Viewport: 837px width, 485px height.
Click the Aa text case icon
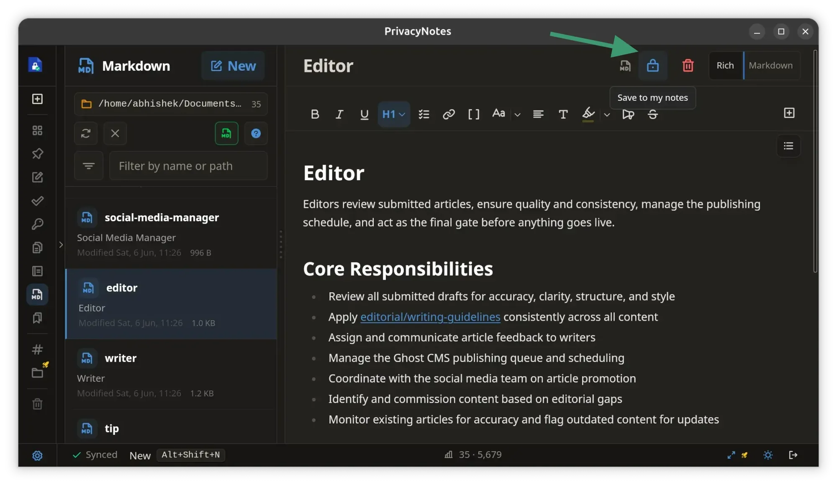pyautogui.click(x=498, y=114)
